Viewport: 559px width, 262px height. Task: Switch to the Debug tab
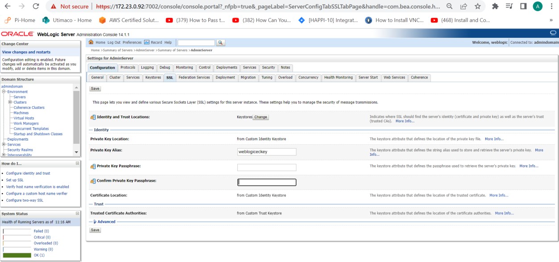pos(165,67)
